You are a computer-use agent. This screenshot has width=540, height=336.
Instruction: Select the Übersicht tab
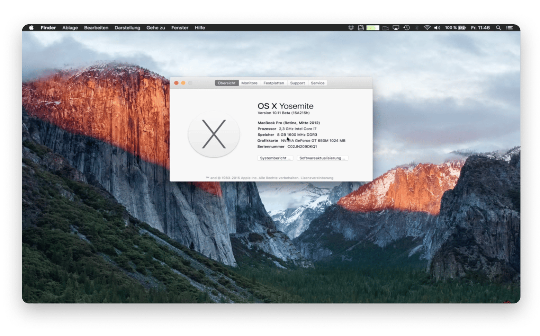227,83
